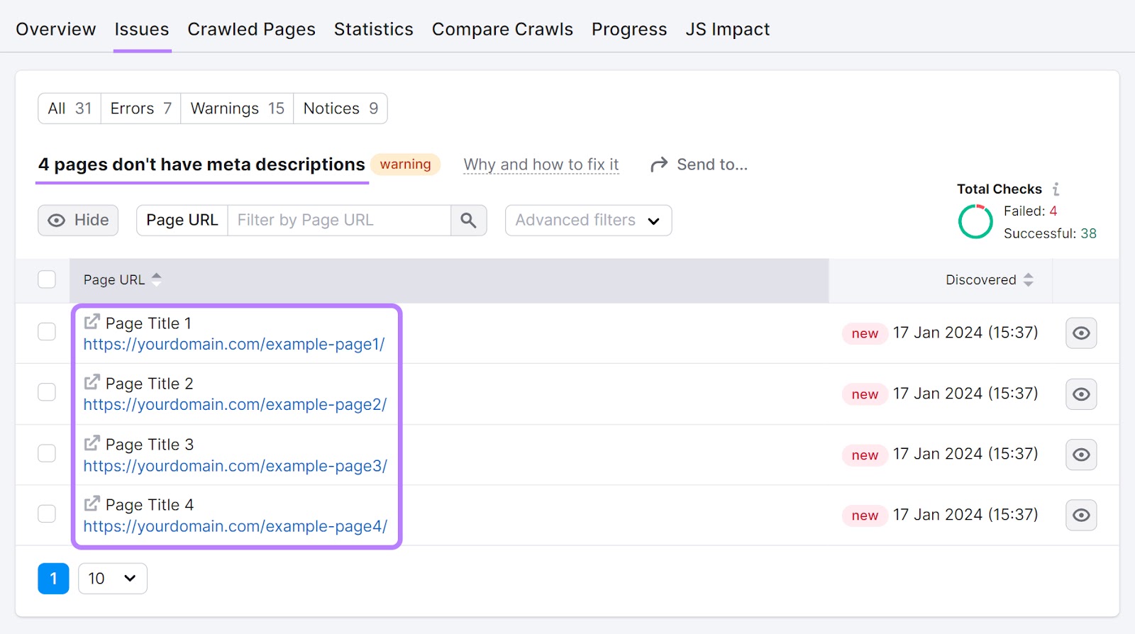Focus the Filter by Page URL field
Viewport: 1135px width, 634px height.
[339, 221]
